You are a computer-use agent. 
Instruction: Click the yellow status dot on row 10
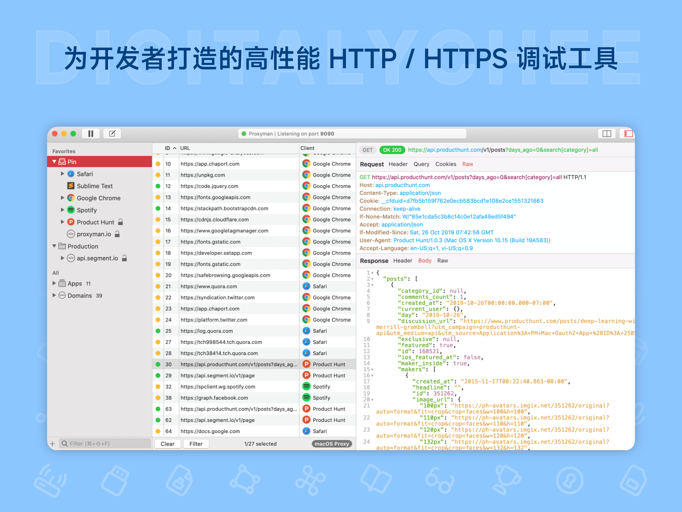158,164
